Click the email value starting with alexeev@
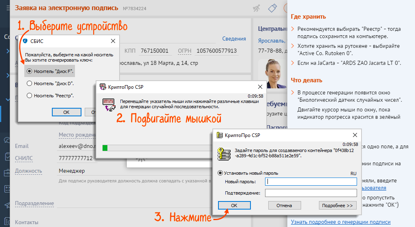 click(x=77, y=146)
